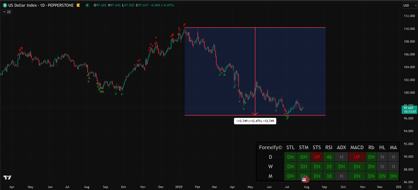Click the monthly RSI value 38
Viewport: 418px width, 190px height.
[329, 176]
